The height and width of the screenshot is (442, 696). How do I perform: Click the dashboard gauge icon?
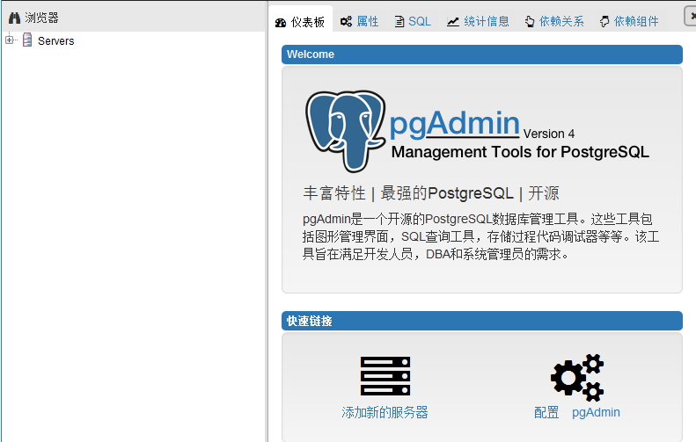click(281, 23)
